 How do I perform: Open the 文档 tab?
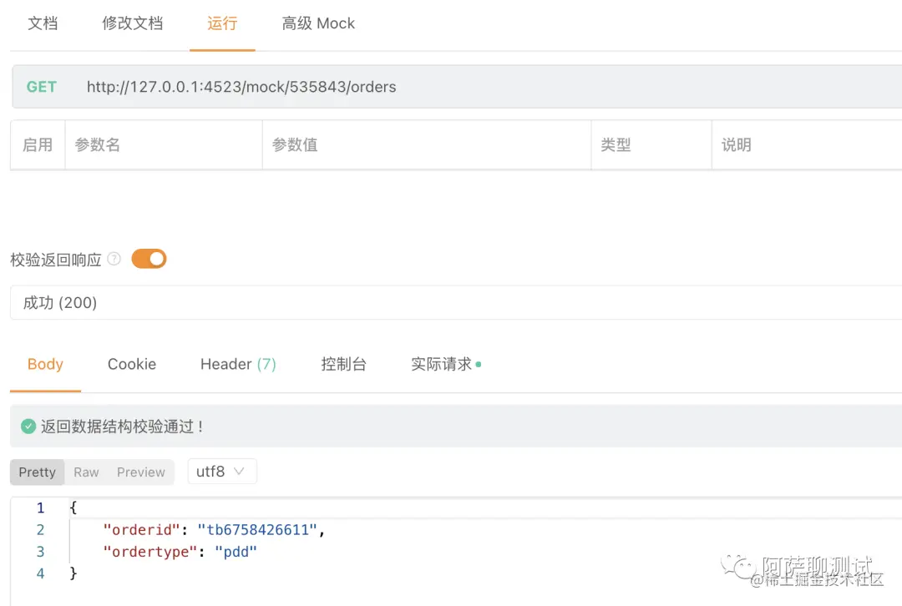[x=43, y=23]
